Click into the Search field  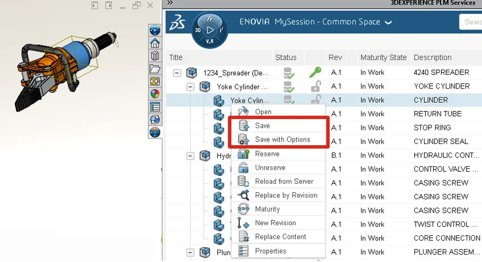pos(471,22)
